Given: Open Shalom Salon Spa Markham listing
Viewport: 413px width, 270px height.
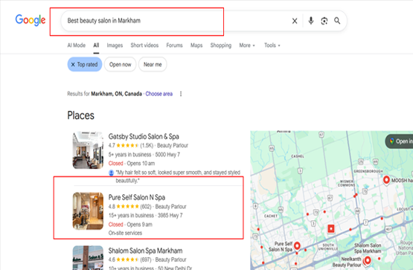Looking at the screenshot, I should tap(145, 251).
